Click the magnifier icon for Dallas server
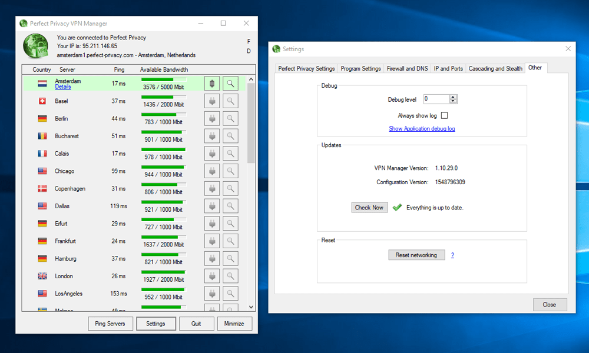589x353 pixels. 230,206
